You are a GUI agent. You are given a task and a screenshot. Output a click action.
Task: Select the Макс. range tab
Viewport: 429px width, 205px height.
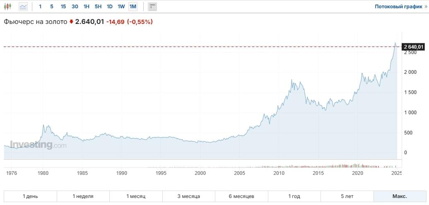[400, 196]
